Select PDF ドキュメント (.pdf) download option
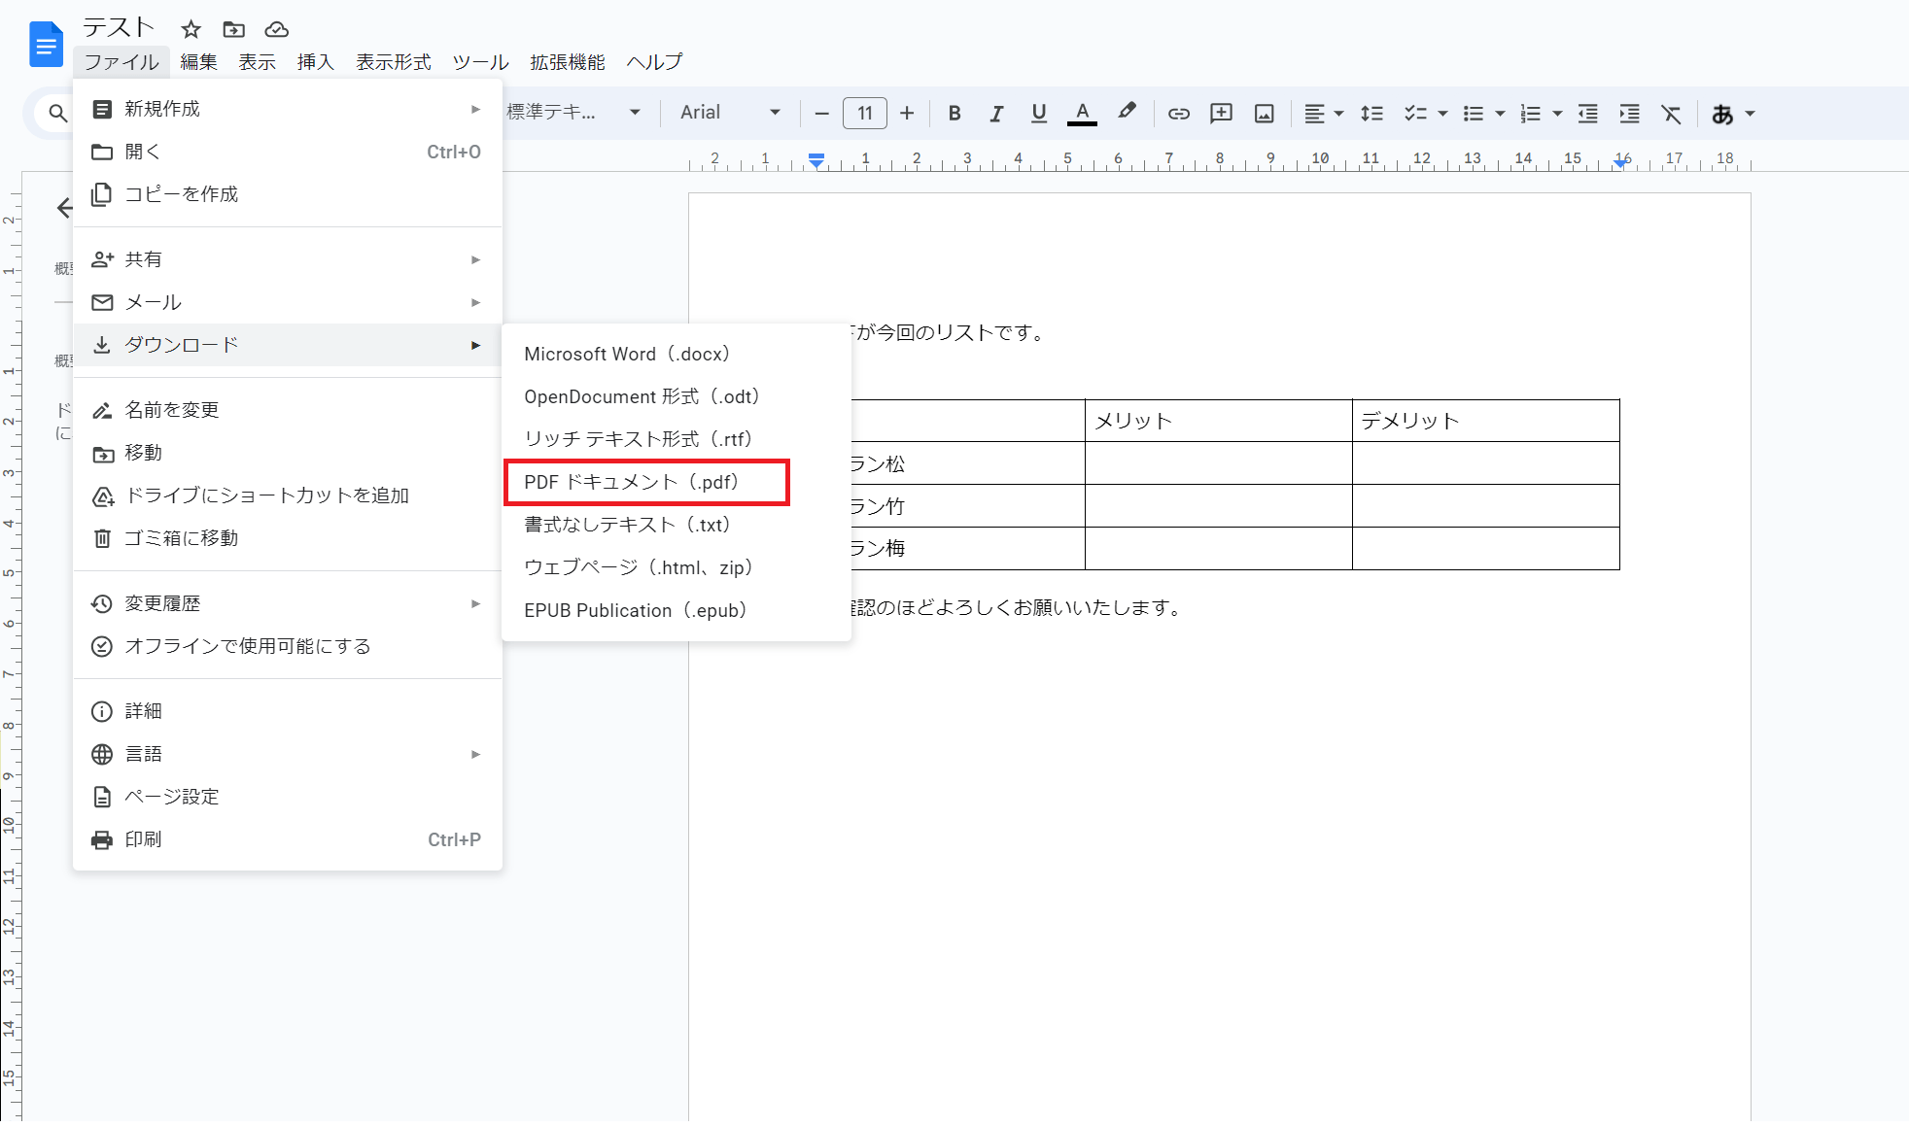The width and height of the screenshot is (1909, 1127). [632, 482]
